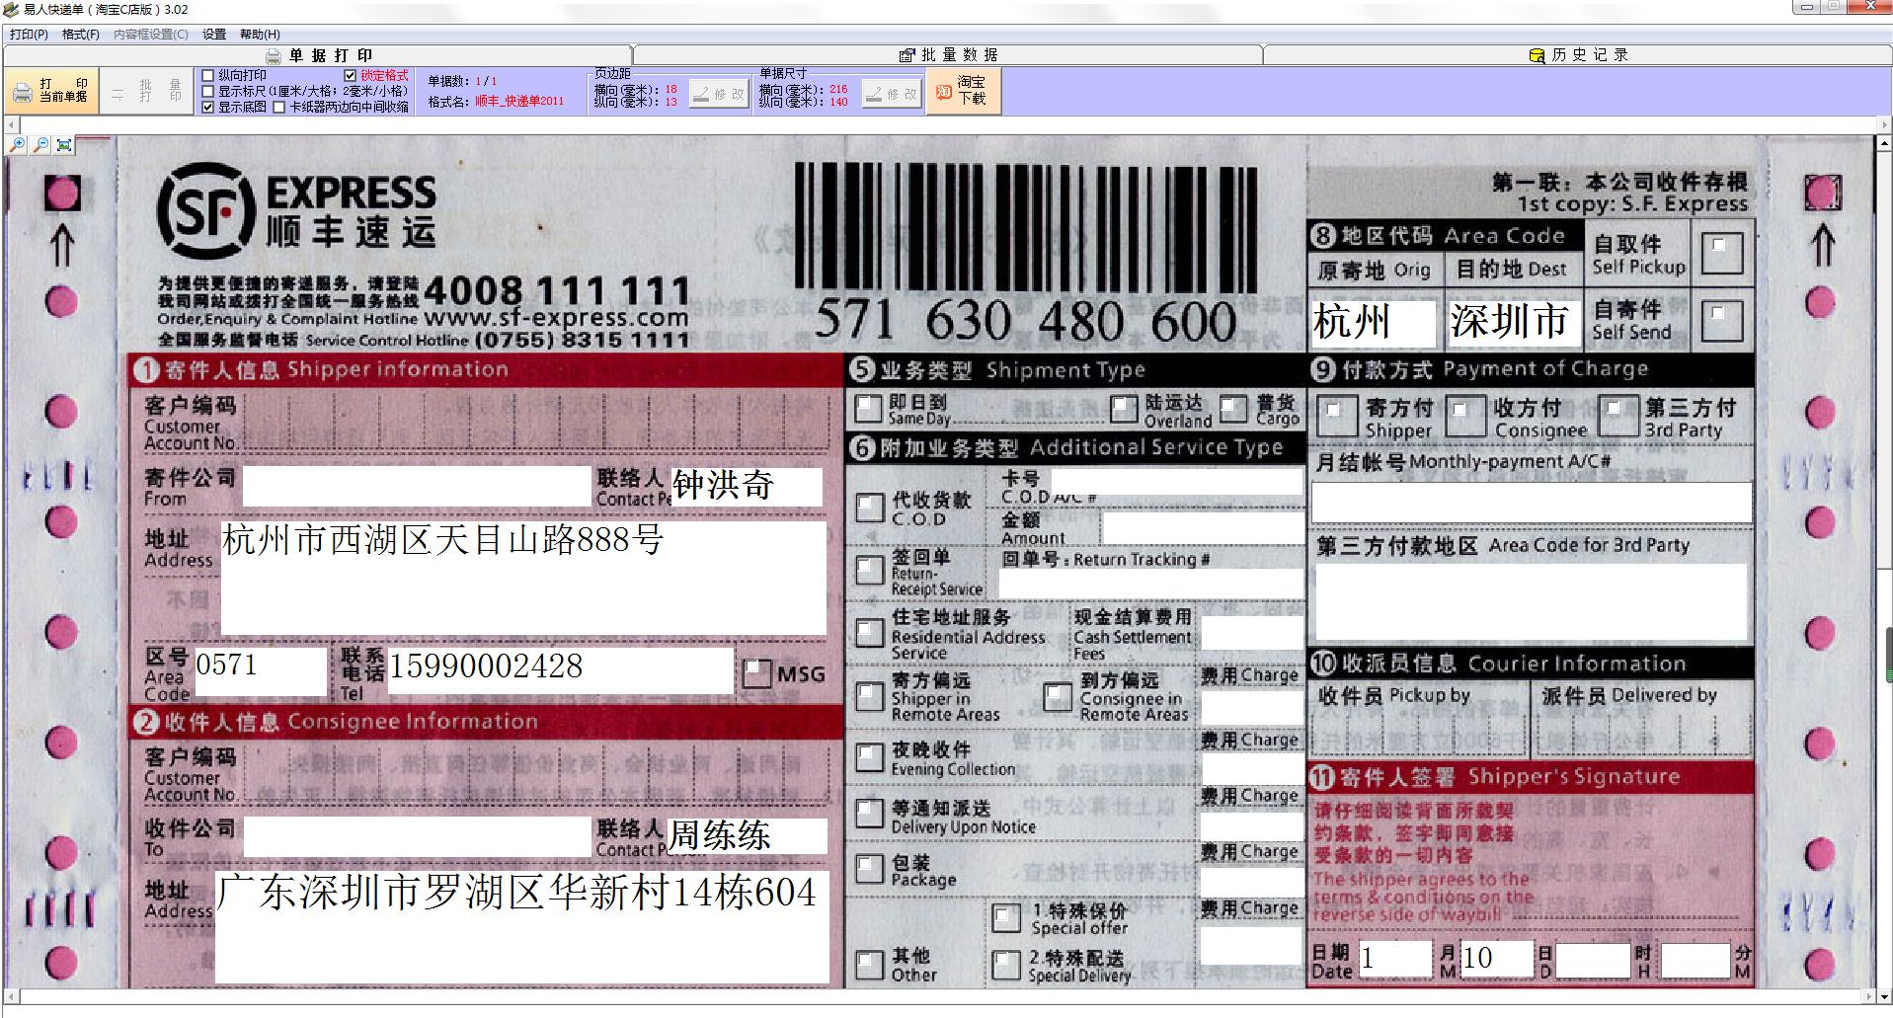The width and height of the screenshot is (1893, 1018).
Task: Click the left arrow on the horizontal scroll strip
Action: (12, 125)
